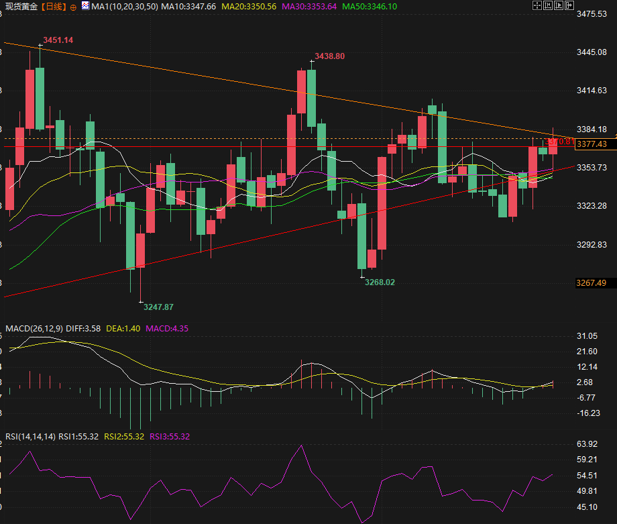This screenshot has width=617, height=524.
Task: Click the 3384.18 price axis label
Action: tap(592, 129)
